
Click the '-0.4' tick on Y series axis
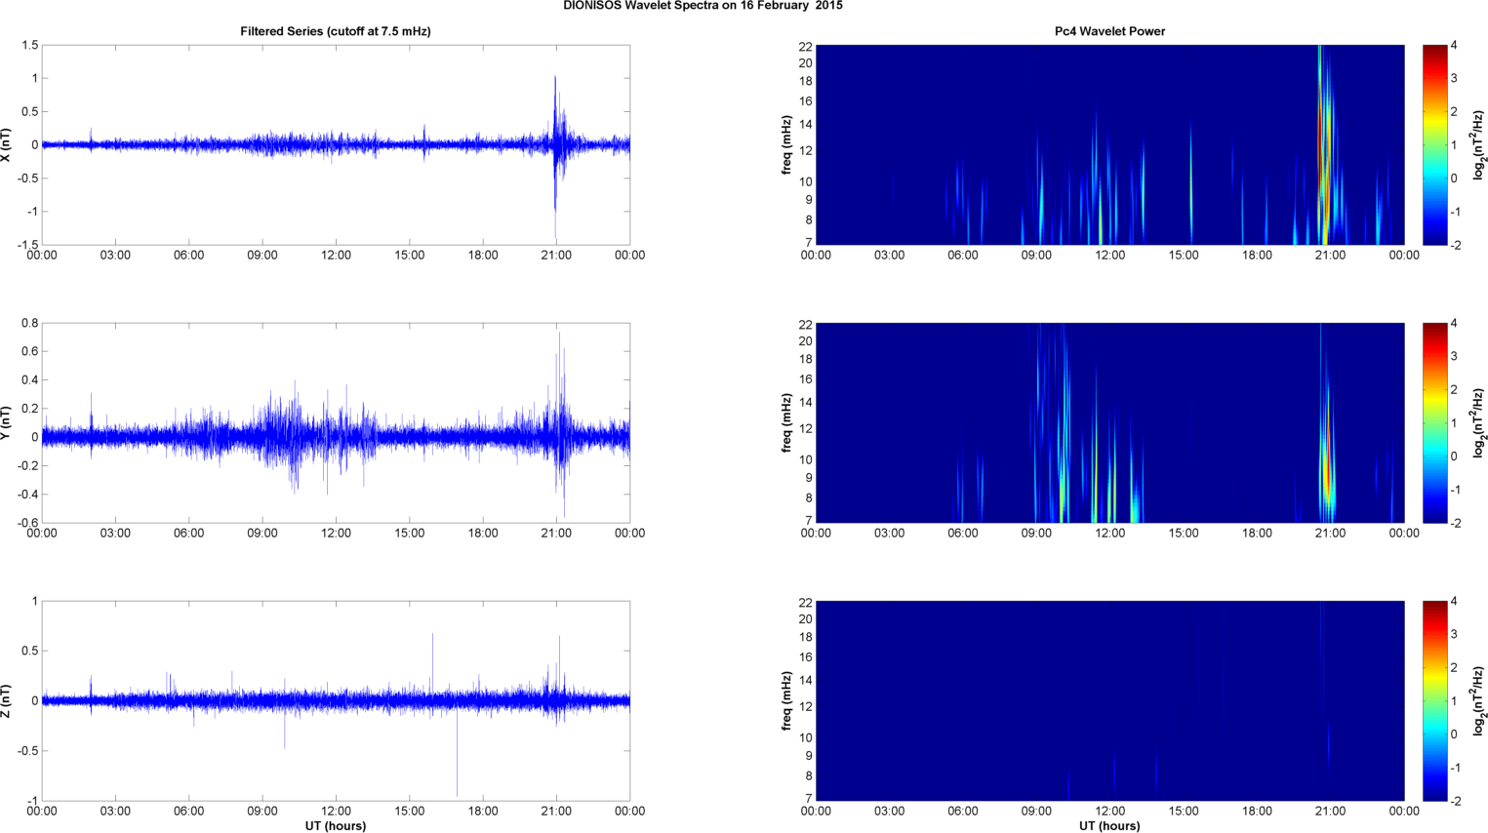tap(27, 495)
